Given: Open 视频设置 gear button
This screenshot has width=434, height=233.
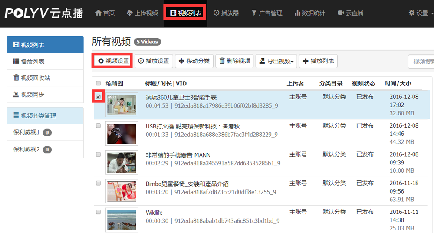Looking at the screenshot, I should pos(113,61).
